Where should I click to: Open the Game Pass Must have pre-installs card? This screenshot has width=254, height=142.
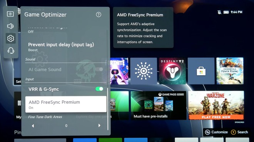point(159,105)
